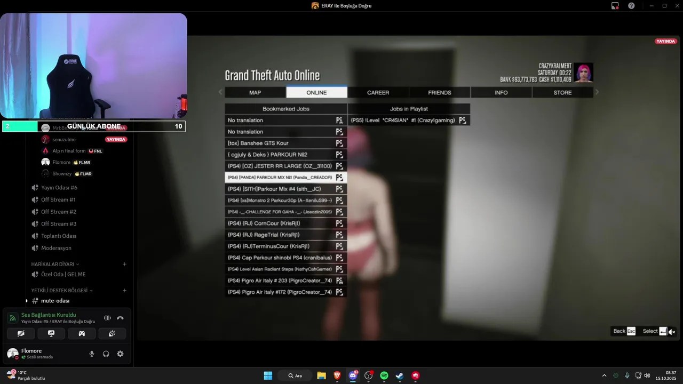Open Flomore's profile avatar at bottom
This screenshot has height=384, width=683.
pyautogui.click(x=13, y=353)
